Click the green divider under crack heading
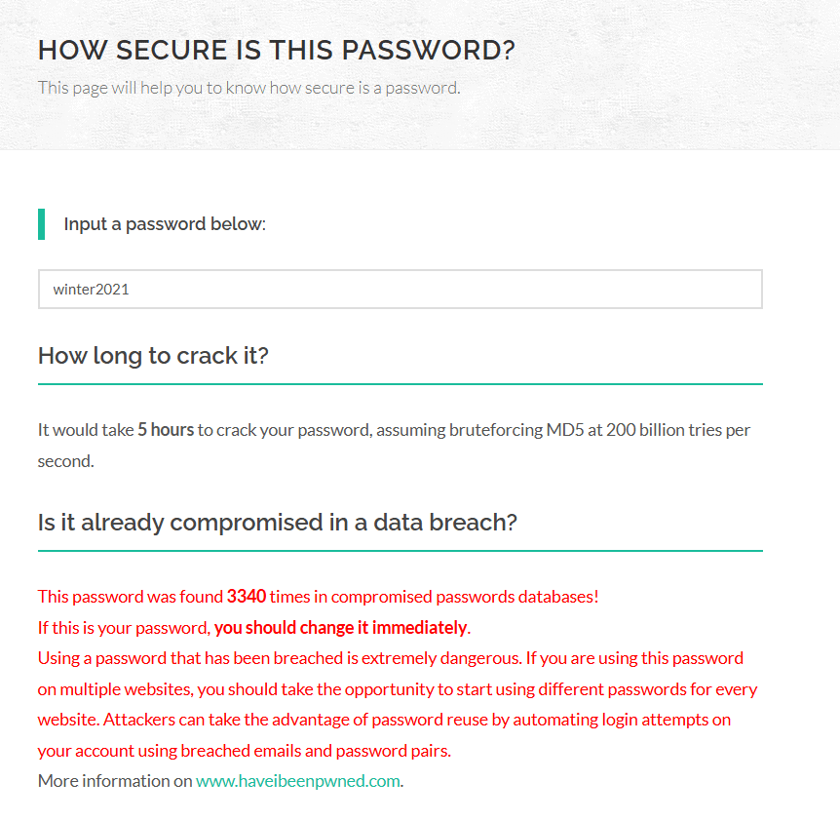The image size is (840, 821). [x=401, y=384]
